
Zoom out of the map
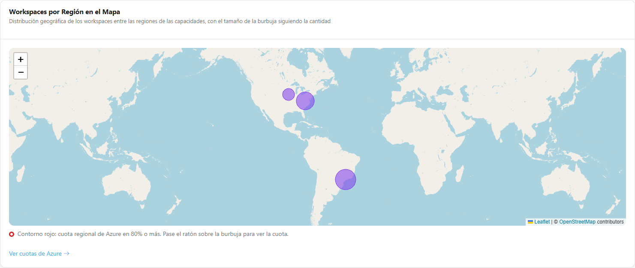click(21, 73)
